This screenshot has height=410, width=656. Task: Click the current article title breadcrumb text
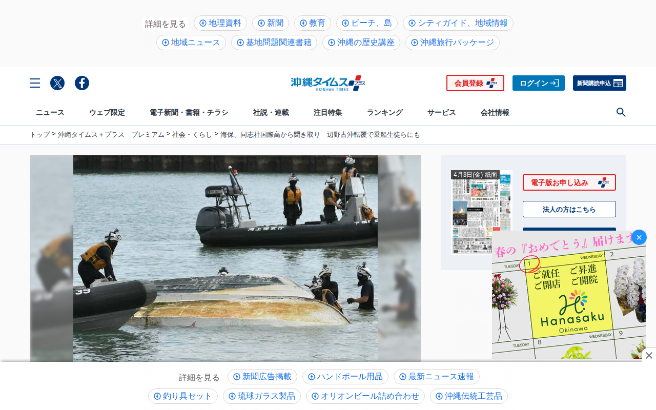point(320,134)
